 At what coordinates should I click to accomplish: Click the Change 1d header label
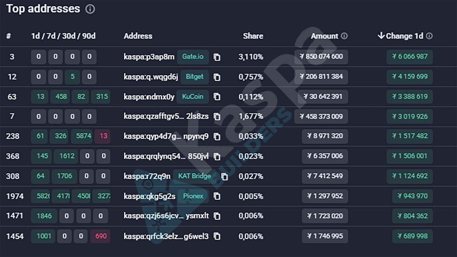point(404,36)
